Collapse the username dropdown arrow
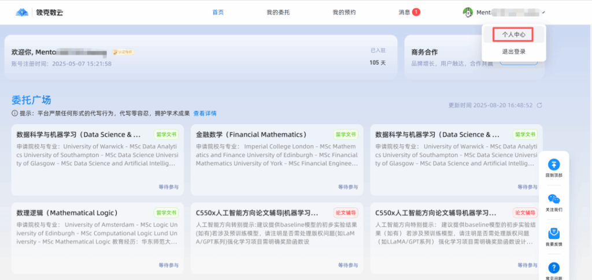The height and width of the screenshot is (280, 592). (x=543, y=13)
